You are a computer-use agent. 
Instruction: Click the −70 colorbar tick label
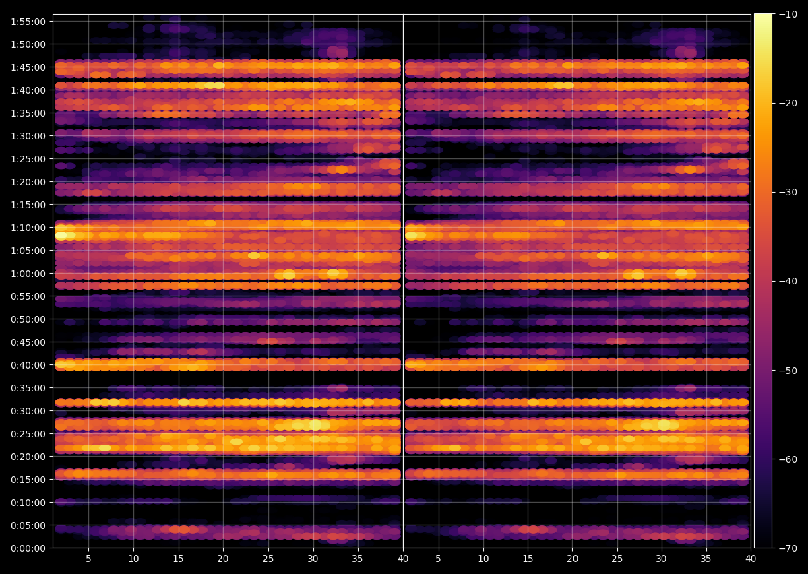pyautogui.click(x=788, y=548)
